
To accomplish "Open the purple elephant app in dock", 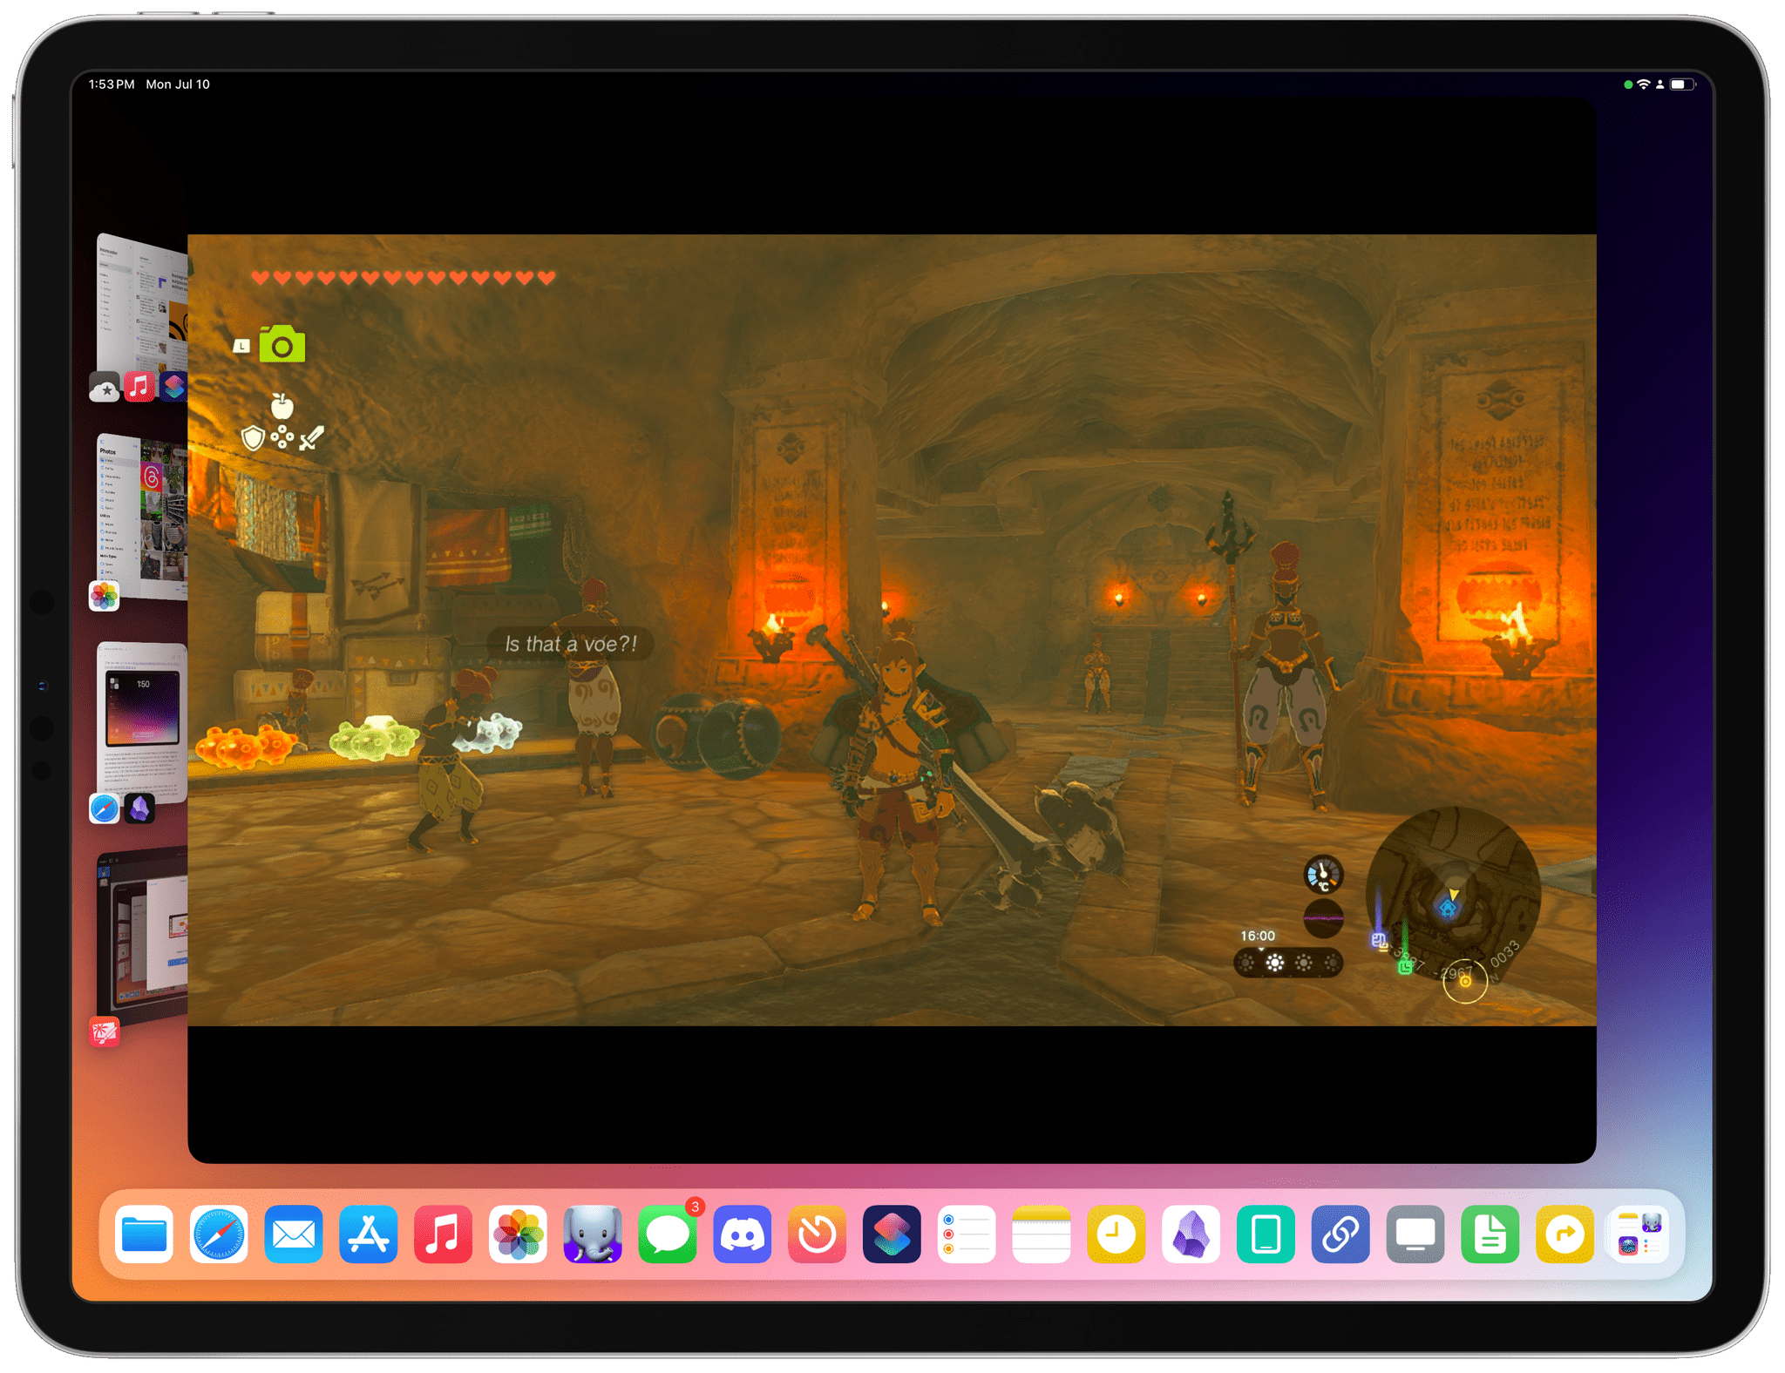I will (593, 1234).
